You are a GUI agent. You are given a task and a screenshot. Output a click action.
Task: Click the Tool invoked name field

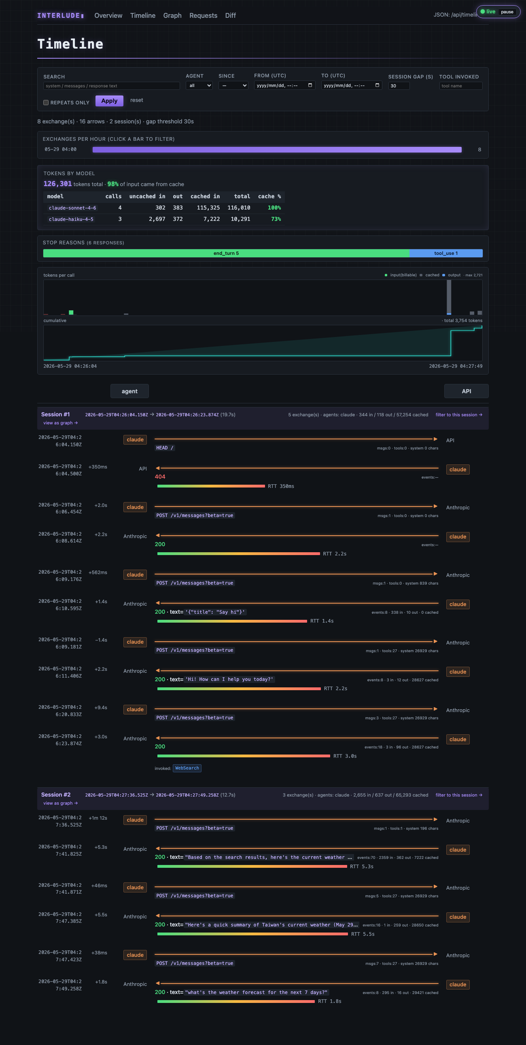point(461,86)
